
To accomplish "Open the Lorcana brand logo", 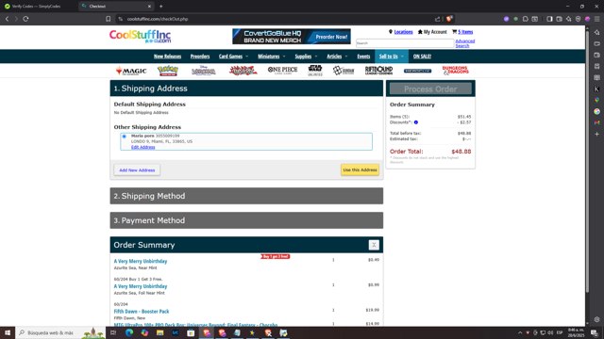I will pos(204,71).
